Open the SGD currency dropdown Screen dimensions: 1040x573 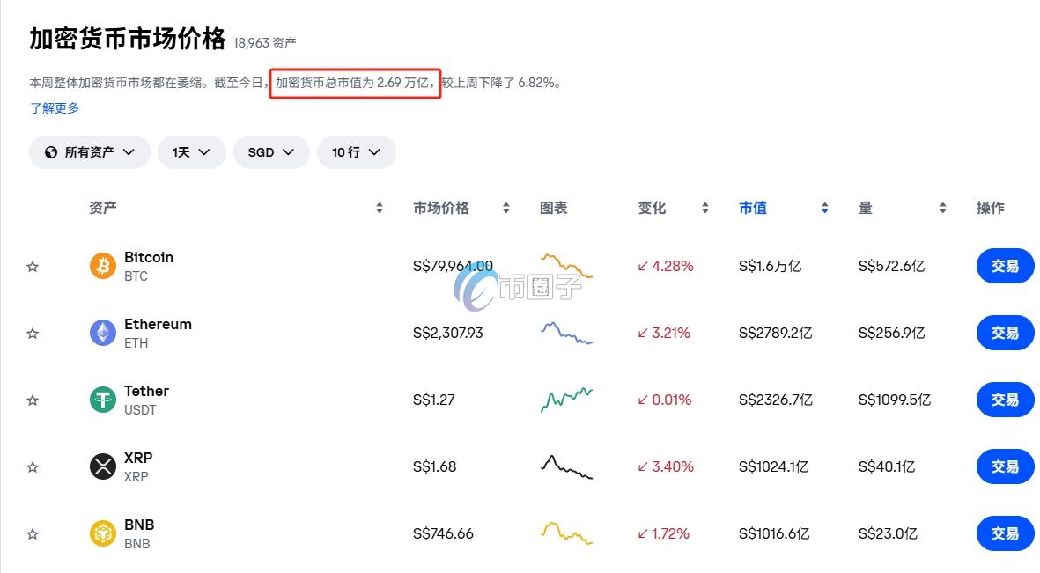(271, 152)
